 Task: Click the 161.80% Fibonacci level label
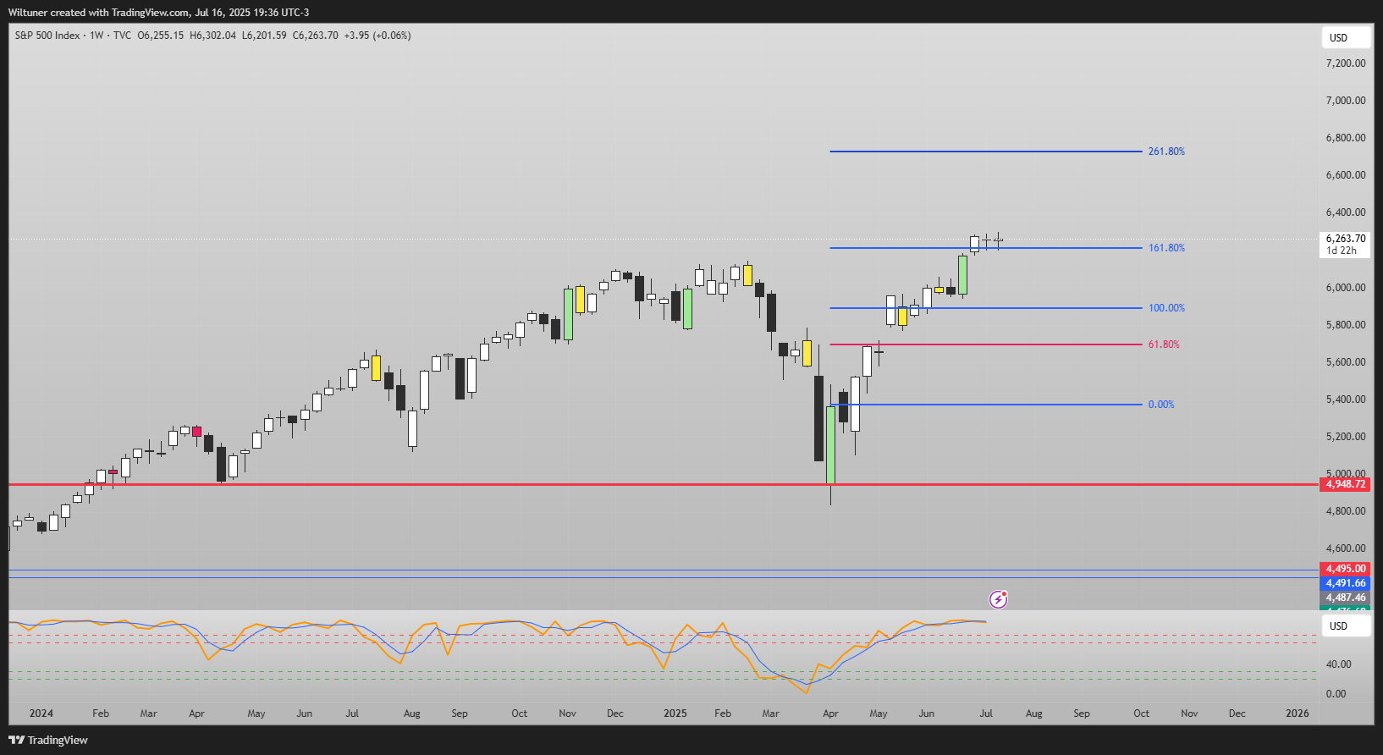1166,248
